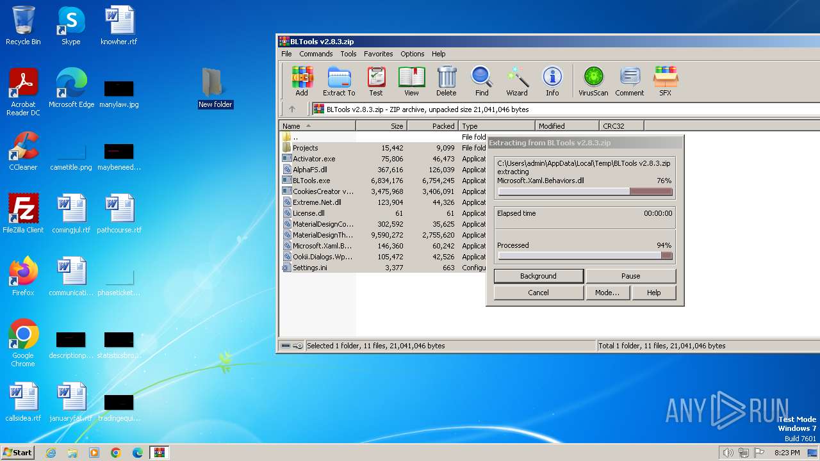Open Acrobat Reader DC desktop shortcut
This screenshot has width=820, height=461.
[23, 92]
